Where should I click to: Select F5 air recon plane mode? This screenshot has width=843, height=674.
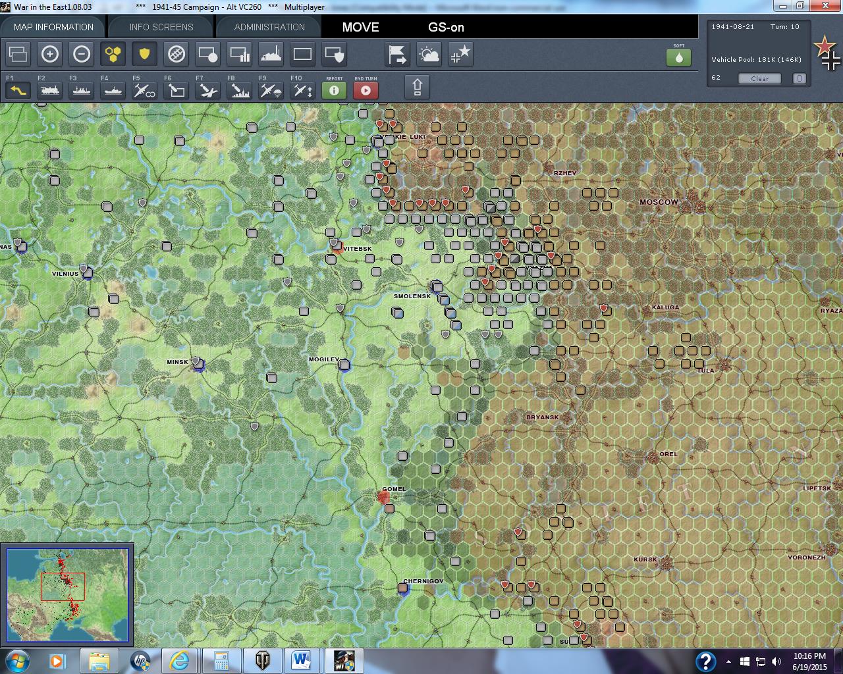tap(144, 90)
